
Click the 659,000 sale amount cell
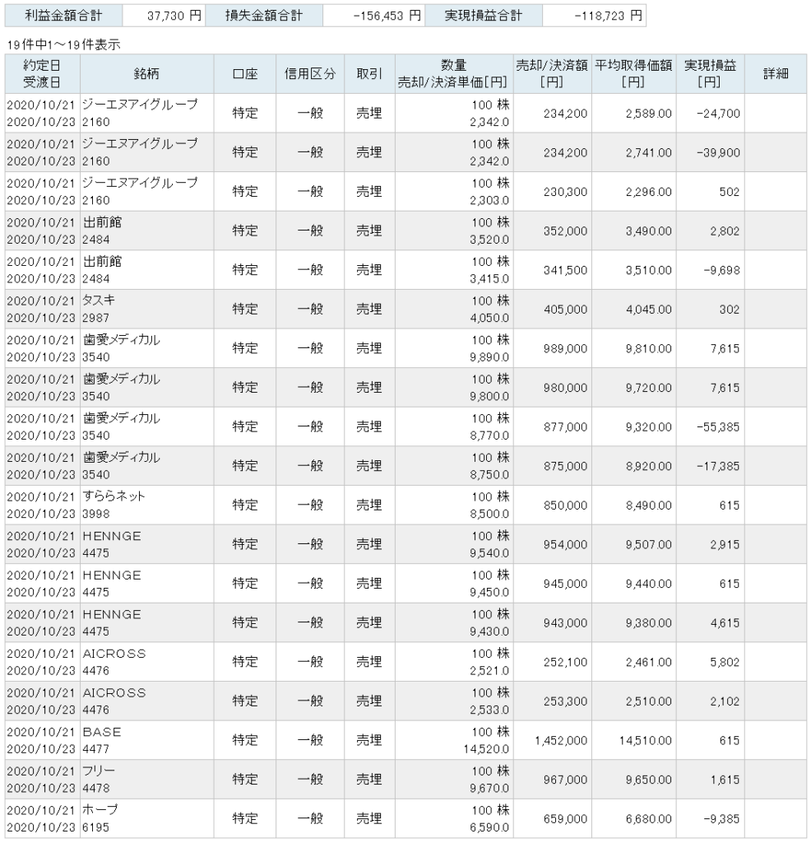click(552, 819)
